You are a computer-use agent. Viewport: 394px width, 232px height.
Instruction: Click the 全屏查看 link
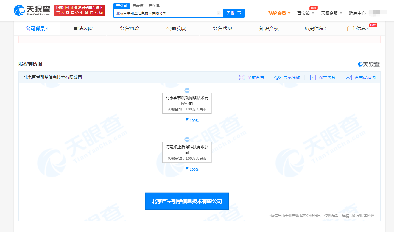tap(256, 77)
